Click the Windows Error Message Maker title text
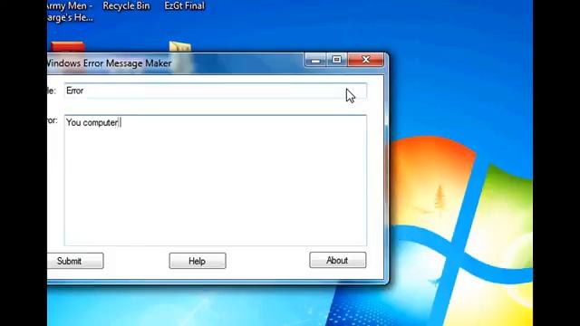Screen dimensions: 580x326 click(x=110, y=63)
